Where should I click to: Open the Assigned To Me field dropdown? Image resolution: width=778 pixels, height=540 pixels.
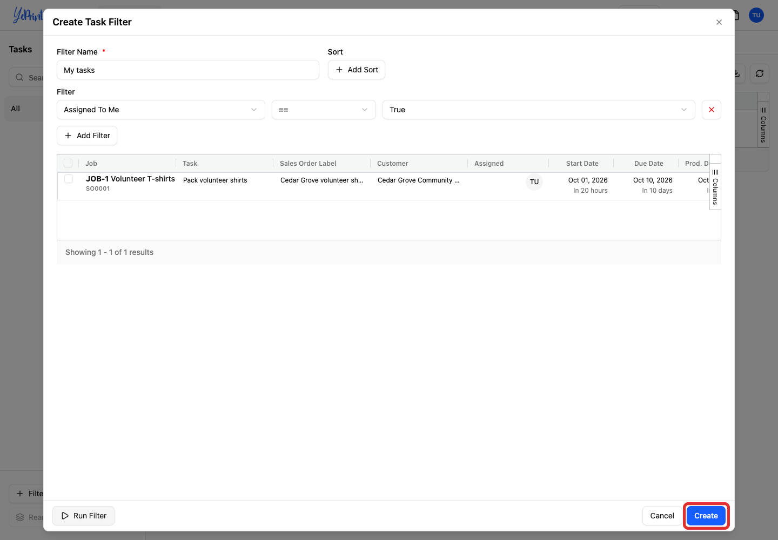pos(161,110)
